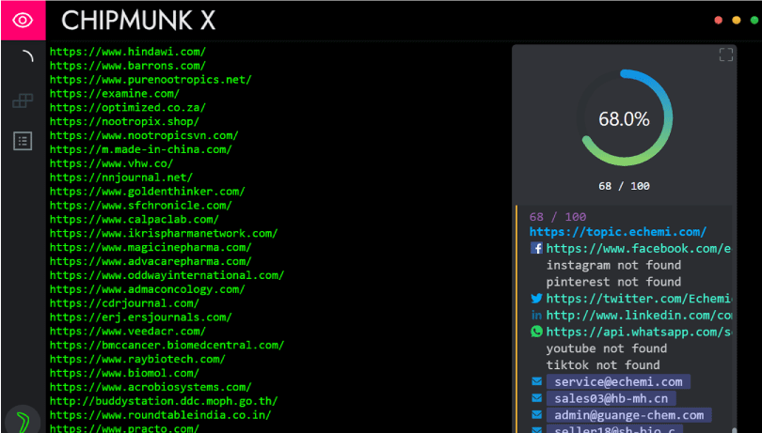This screenshot has width=762, height=433.
Task: Click 'youtube not found' text
Action: (607, 348)
